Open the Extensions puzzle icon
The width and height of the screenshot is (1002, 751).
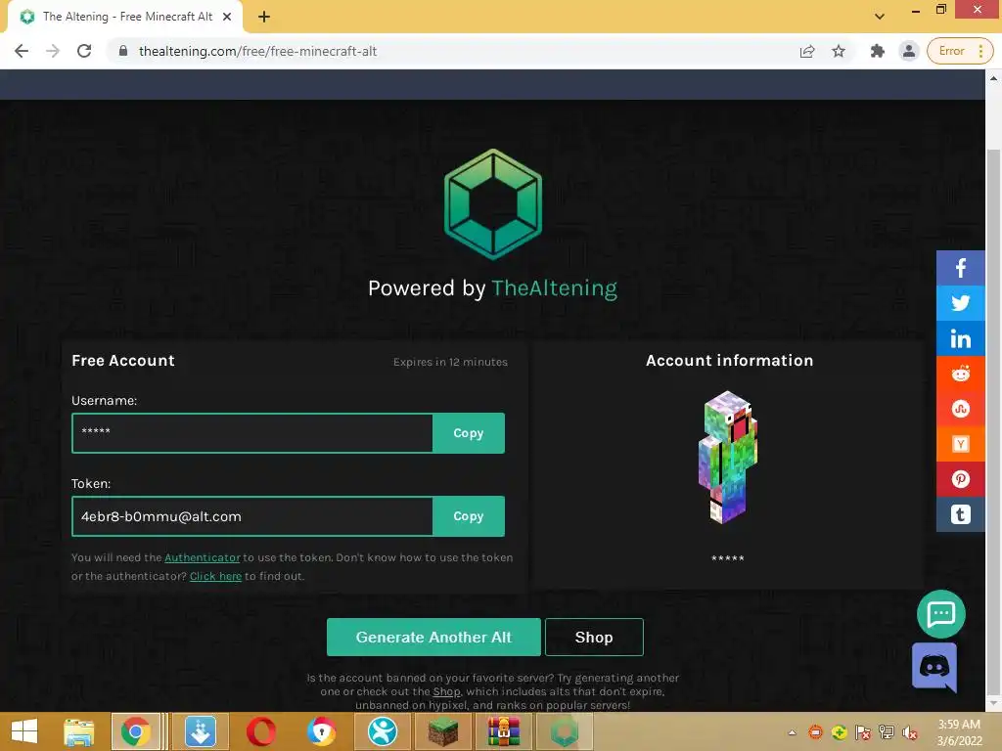tap(878, 51)
